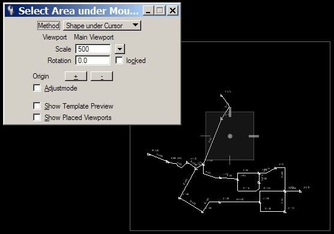The height and width of the screenshot is (234, 334).
Task: Minimize the Select Area dialog
Action: point(148,11)
